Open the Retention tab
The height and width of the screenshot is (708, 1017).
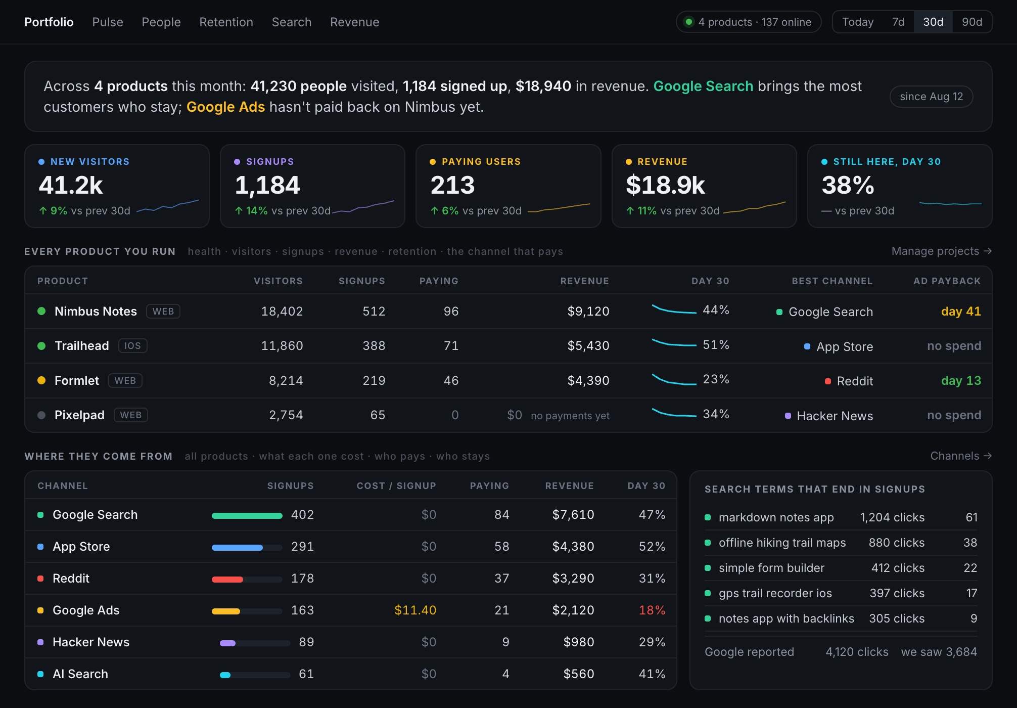point(226,22)
